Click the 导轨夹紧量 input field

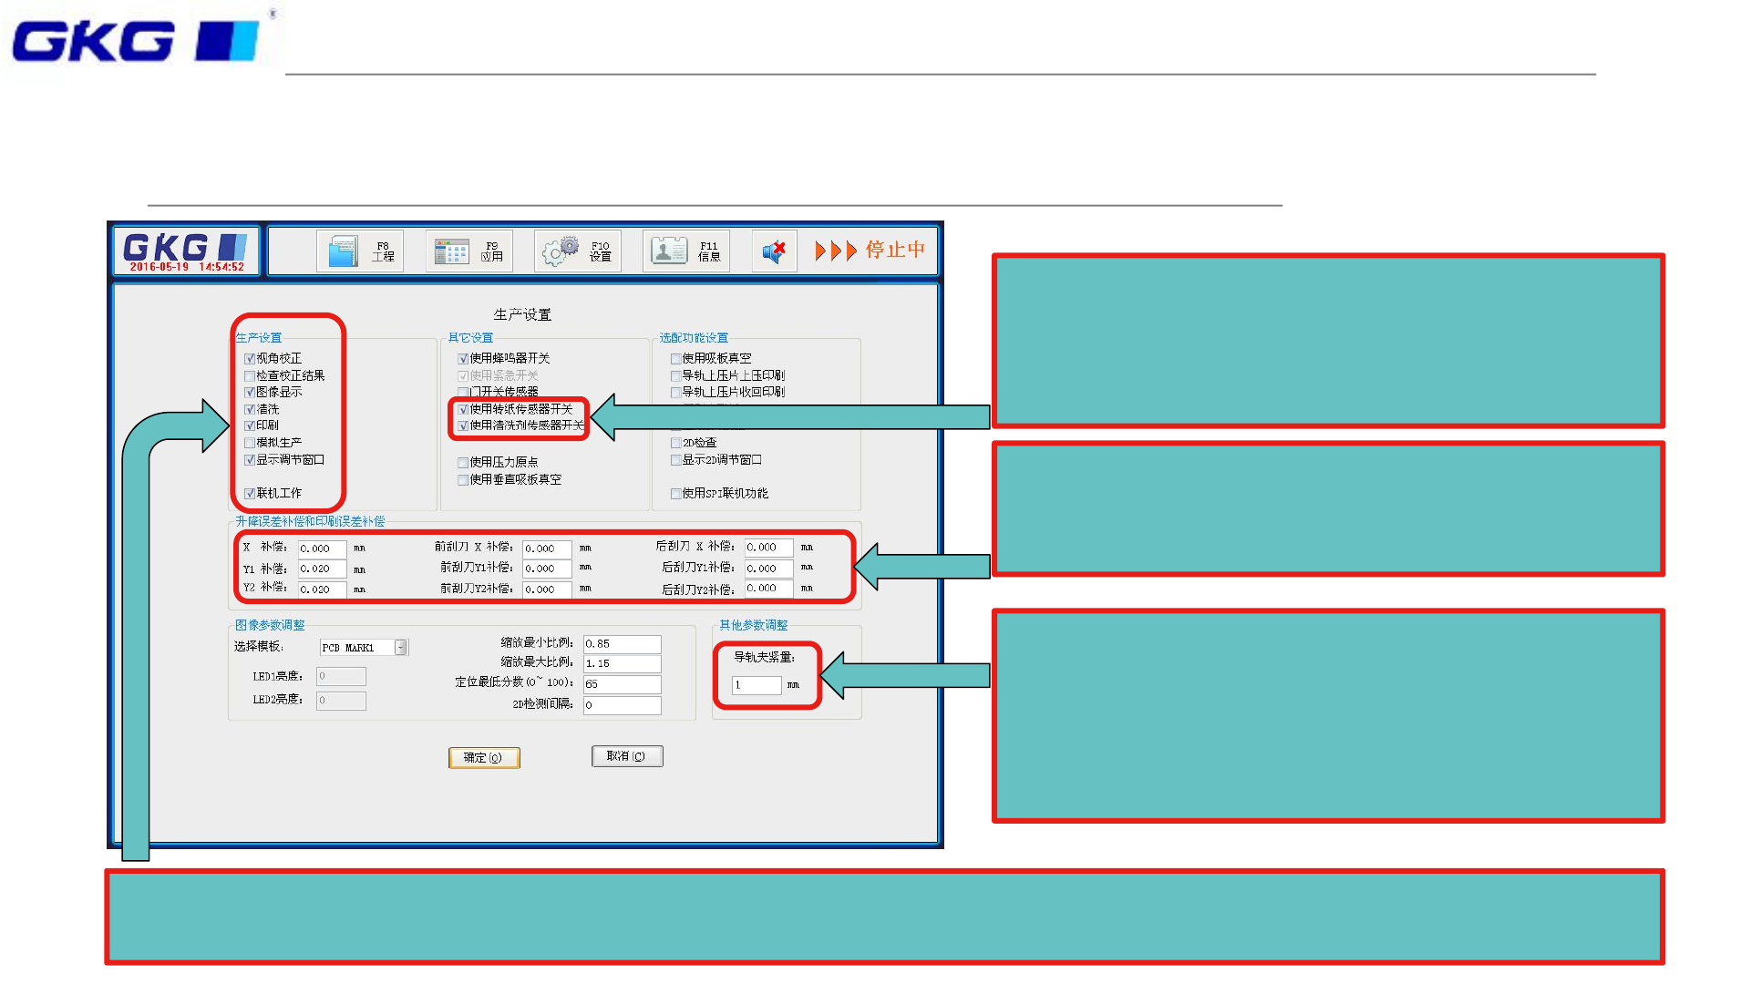point(757,685)
